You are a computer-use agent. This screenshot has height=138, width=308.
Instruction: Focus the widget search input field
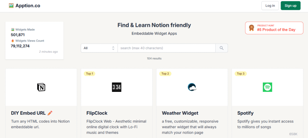coord(166,48)
